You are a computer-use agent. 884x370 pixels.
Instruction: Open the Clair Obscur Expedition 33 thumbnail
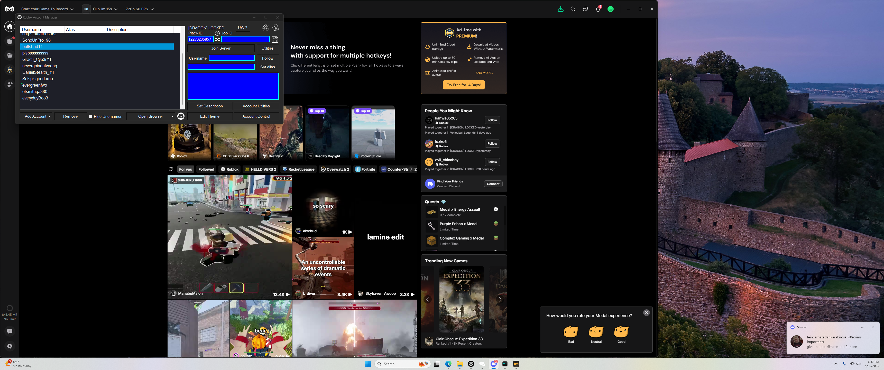point(462,299)
